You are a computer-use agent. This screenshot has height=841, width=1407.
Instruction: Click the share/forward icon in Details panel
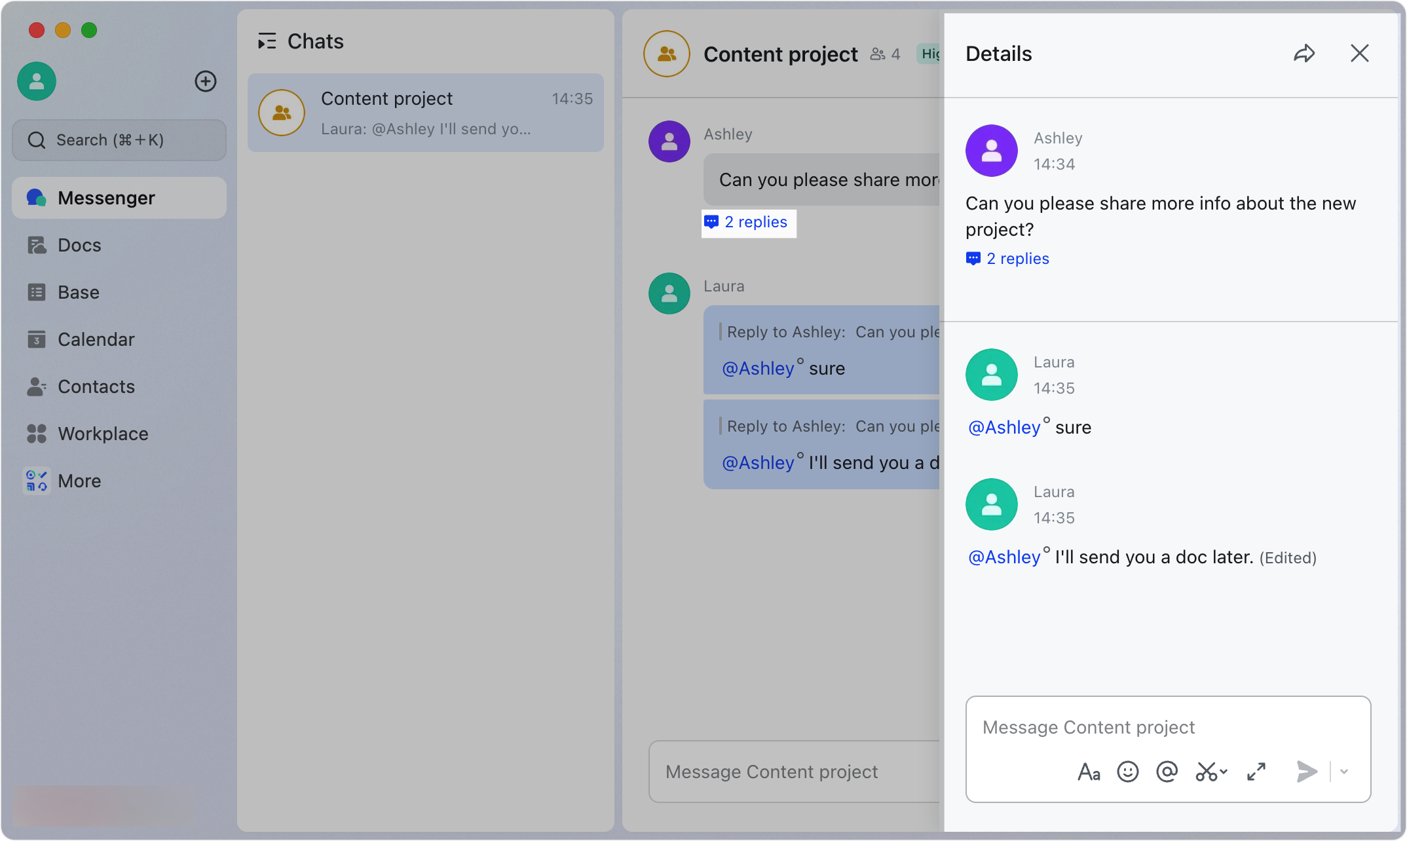point(1304,53)
